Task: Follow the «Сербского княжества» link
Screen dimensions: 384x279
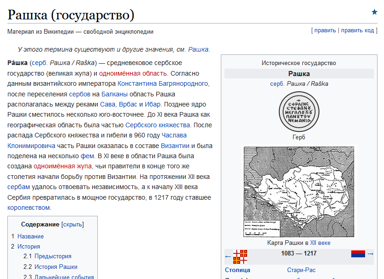Action: click(158, 125)
